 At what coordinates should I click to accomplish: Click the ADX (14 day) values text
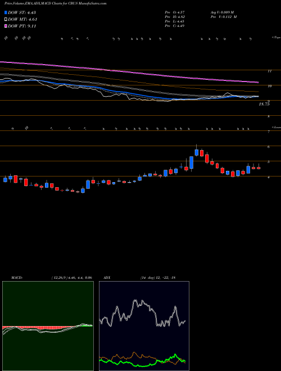click(x=158, y=278)
